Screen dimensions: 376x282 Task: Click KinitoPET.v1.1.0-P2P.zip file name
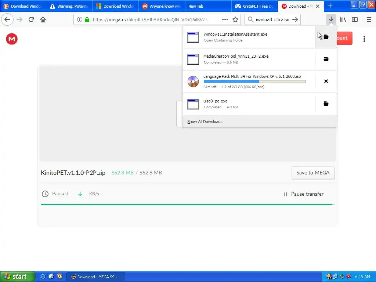point(73,173)
